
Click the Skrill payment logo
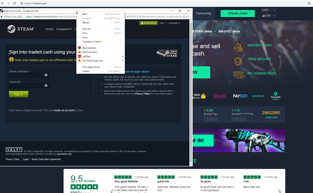(x=219, y=96)
